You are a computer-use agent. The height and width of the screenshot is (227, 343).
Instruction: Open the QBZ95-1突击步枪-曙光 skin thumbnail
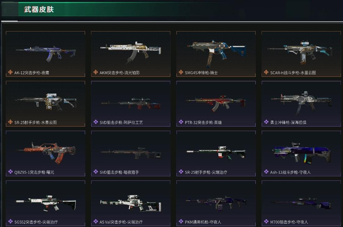pyautogui.click(x=46, y=153)
